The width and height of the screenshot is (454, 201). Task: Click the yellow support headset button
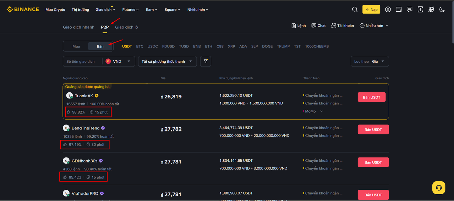click(x=439, y=188)
